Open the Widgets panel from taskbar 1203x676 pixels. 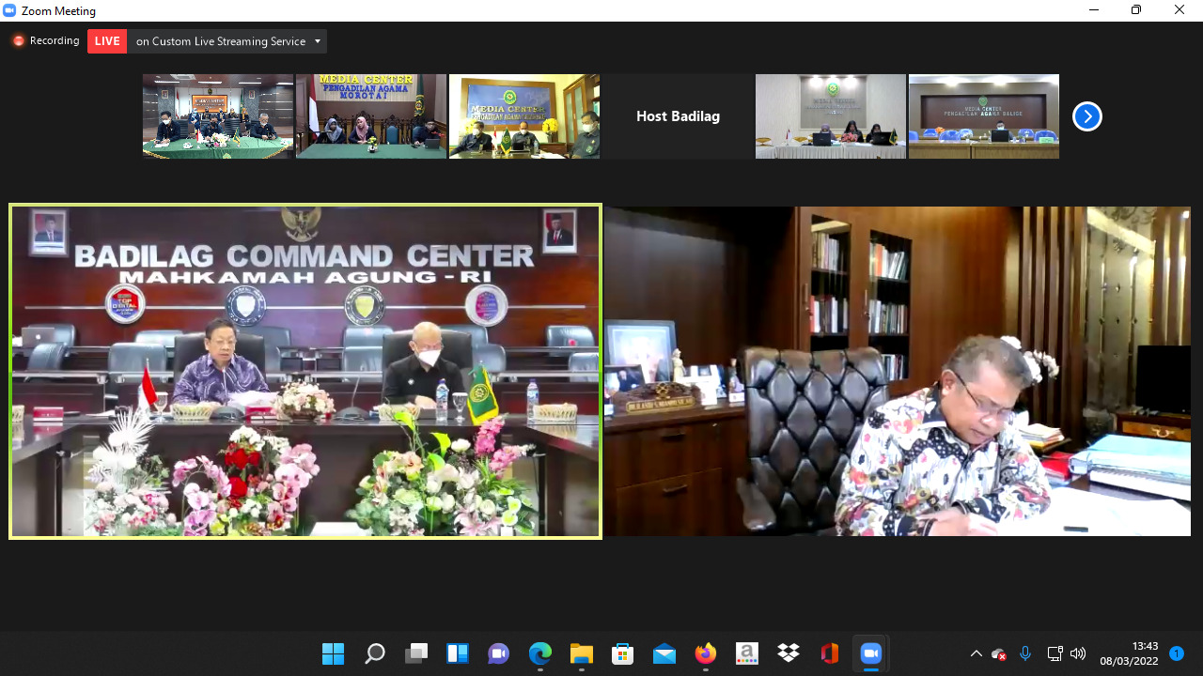[x=457, y=653]
